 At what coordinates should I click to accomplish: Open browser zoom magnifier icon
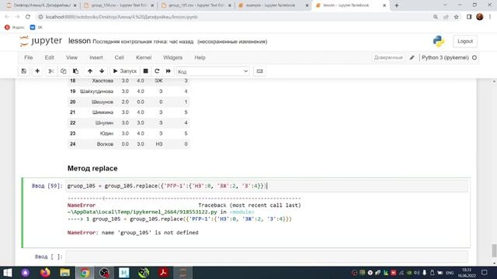point(436,17)
